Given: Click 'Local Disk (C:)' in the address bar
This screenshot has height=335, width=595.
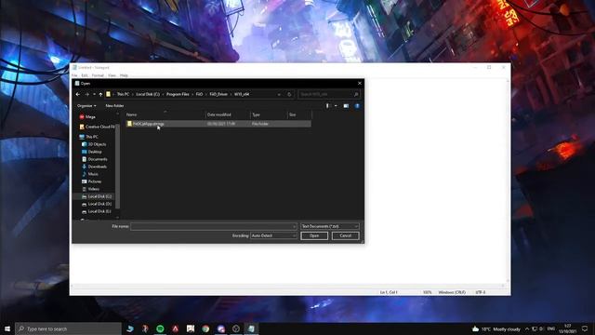Looking at the screenshot, I should tap(148, 94).
